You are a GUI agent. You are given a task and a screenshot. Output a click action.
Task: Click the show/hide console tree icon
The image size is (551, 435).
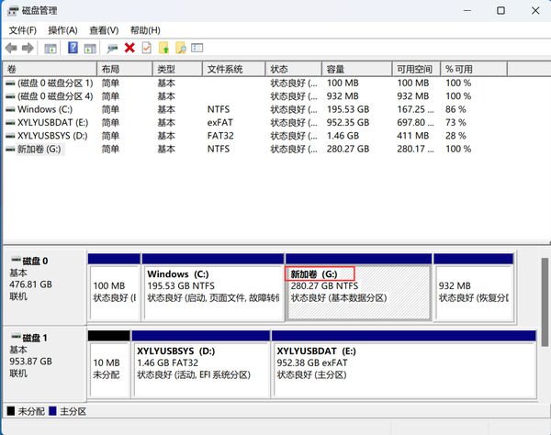(51, 49)
